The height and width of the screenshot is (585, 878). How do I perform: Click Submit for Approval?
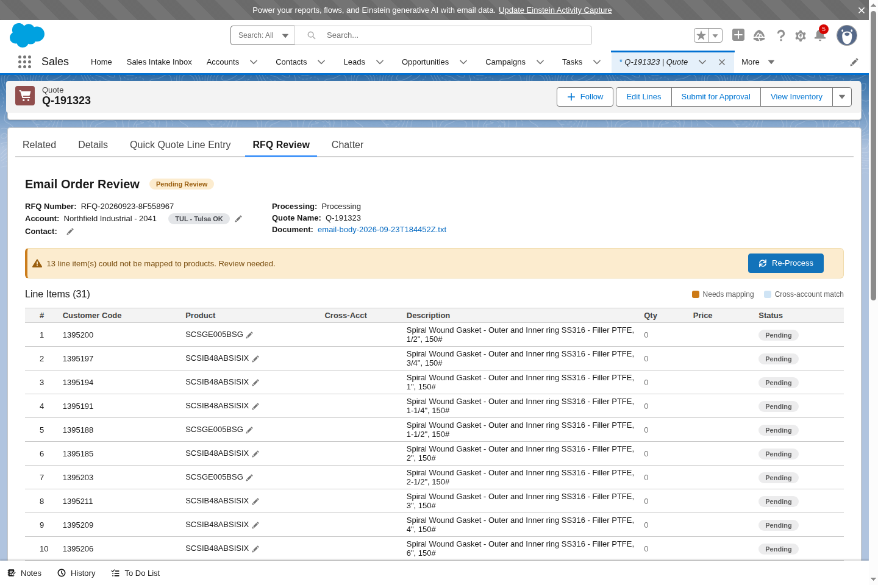coord(716,97)
